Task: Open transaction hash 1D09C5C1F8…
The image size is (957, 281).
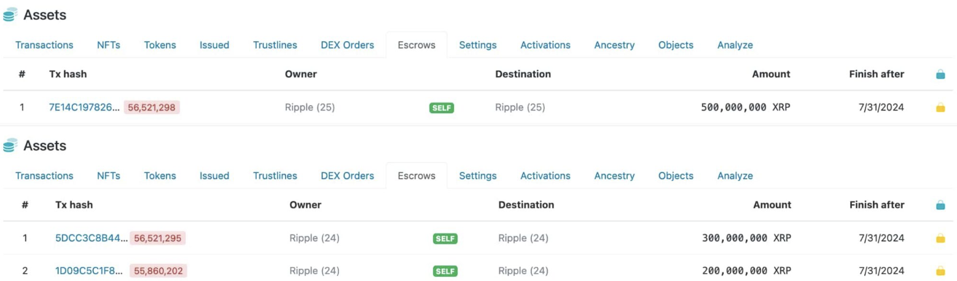Action: pos(92,271)
